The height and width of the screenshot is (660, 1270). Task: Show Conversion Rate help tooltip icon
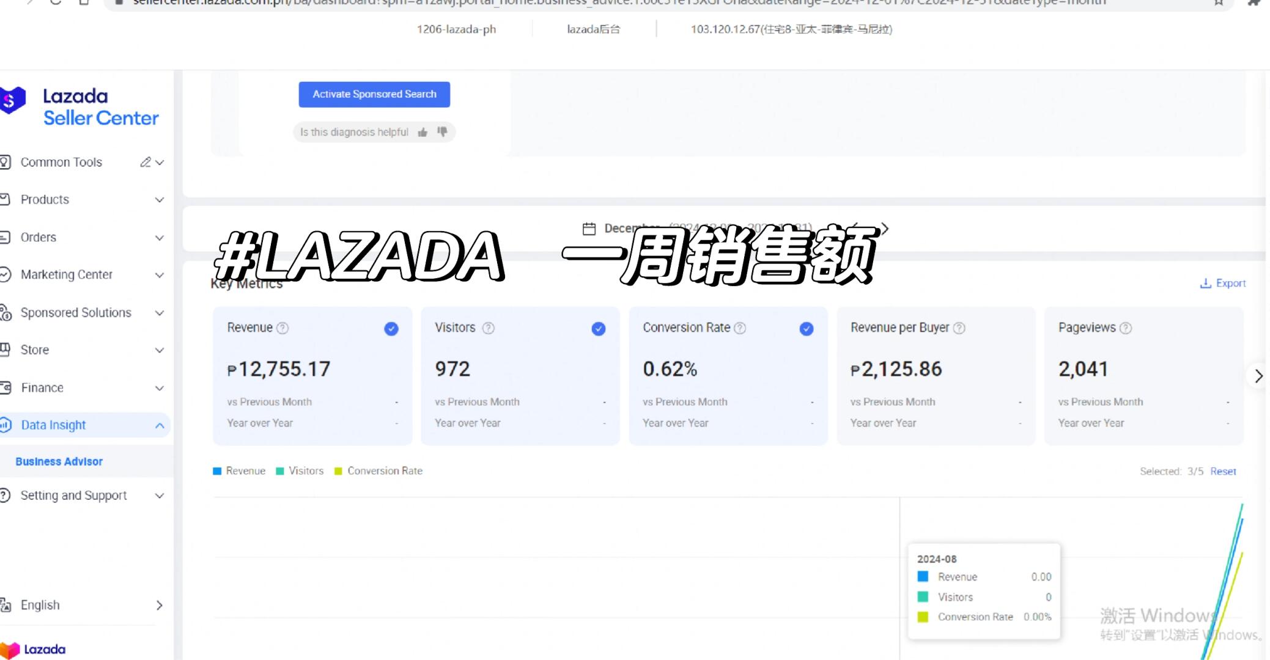click(x=740, y=328)
